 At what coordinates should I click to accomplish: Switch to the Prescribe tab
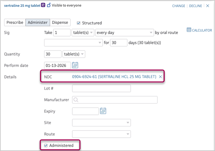(15, 22)
